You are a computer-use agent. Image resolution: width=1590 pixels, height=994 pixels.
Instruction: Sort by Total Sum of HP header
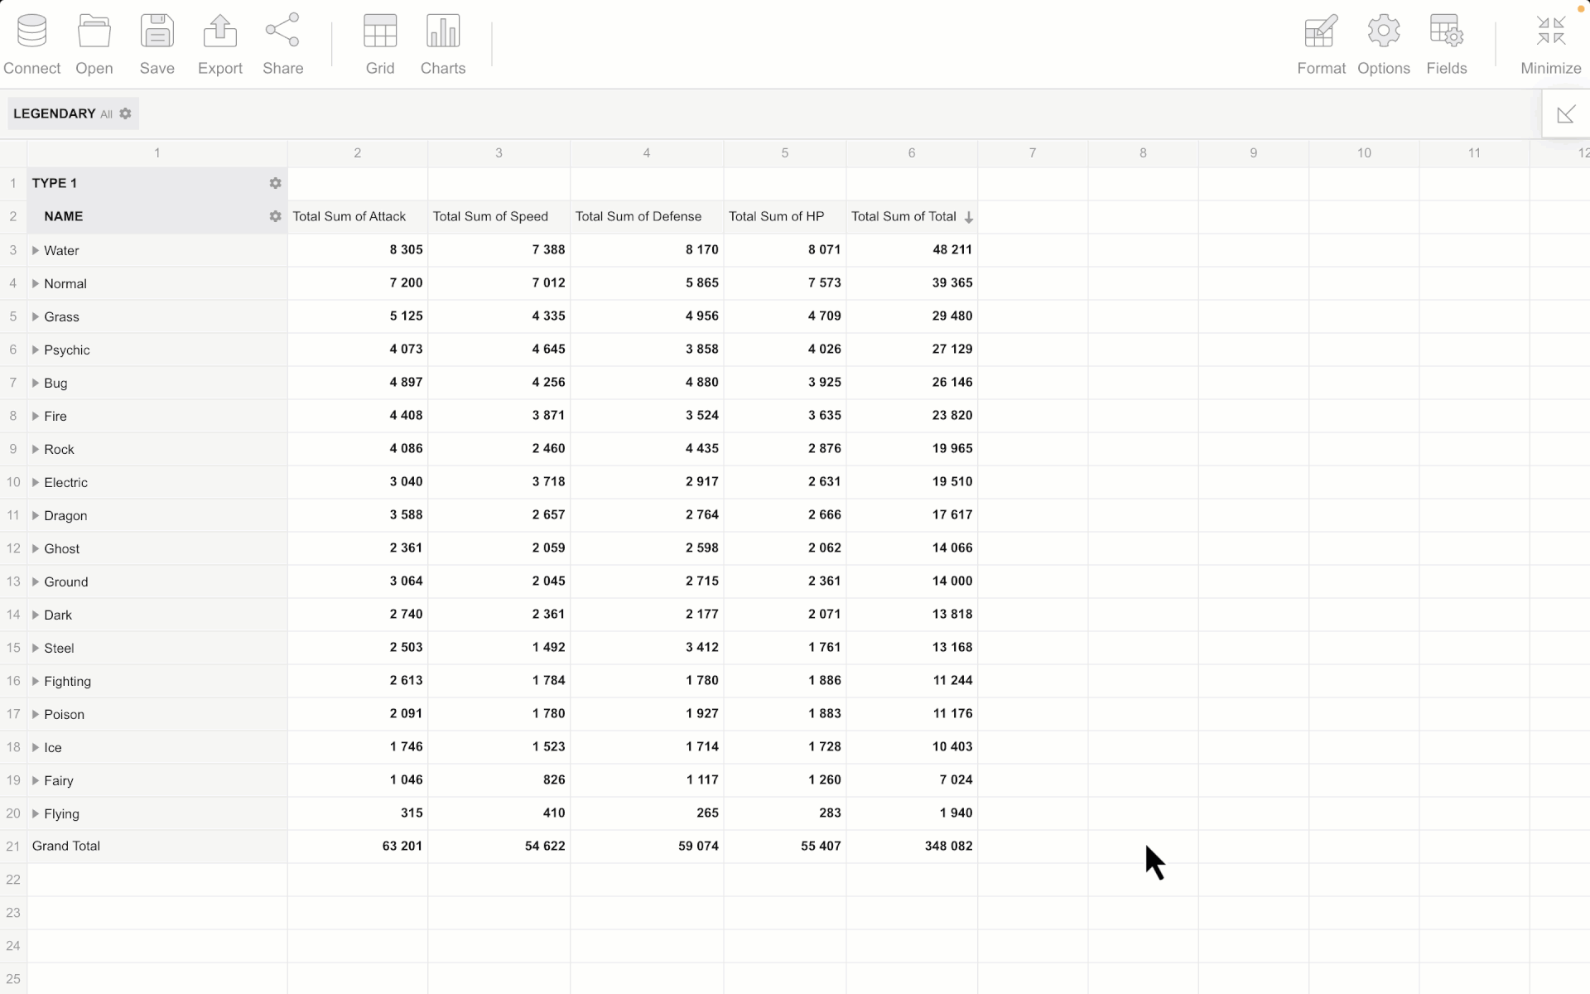pos(785,217)
